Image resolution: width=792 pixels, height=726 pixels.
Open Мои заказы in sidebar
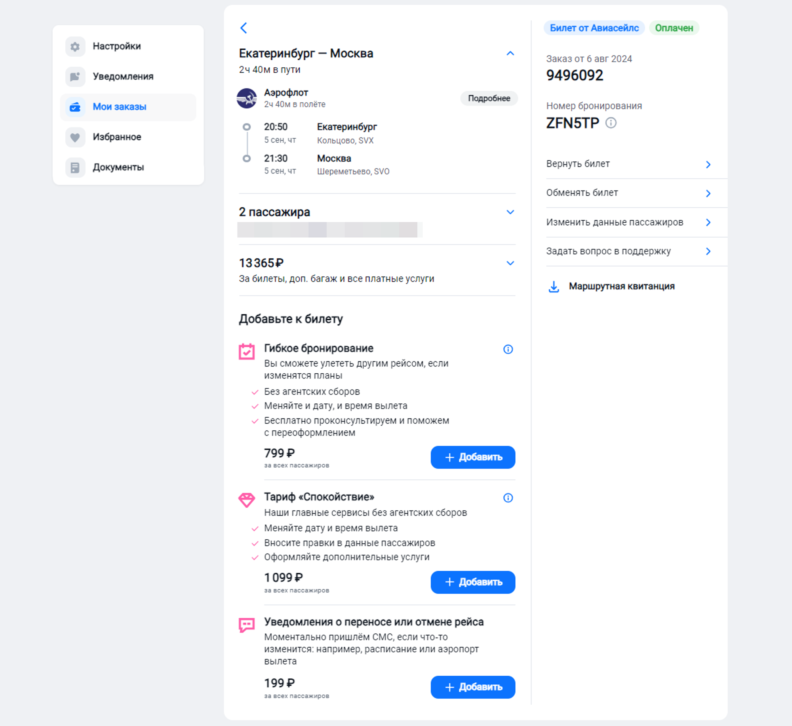click(128, 107)
